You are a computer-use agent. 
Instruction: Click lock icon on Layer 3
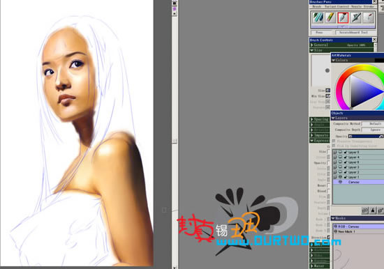click(x=346, y=167)
